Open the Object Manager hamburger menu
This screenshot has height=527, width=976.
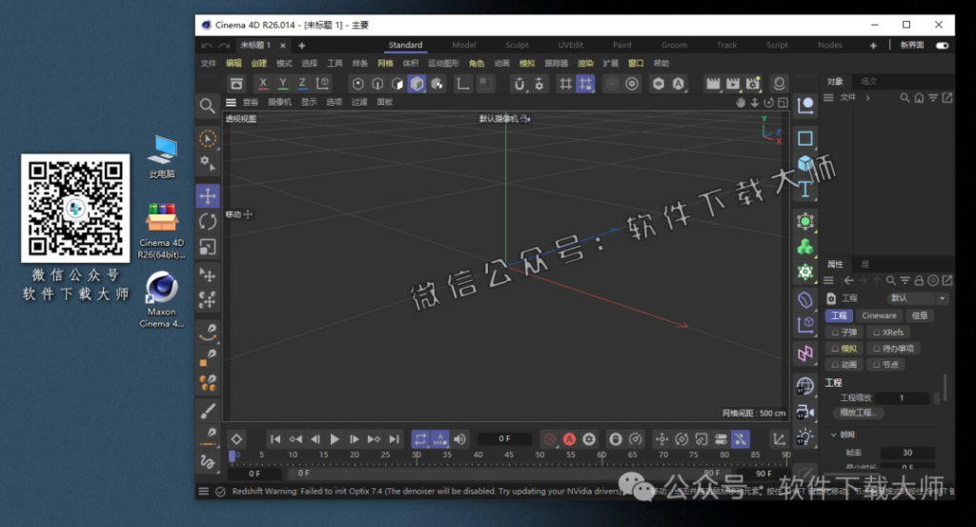click(x=828, y=98)
